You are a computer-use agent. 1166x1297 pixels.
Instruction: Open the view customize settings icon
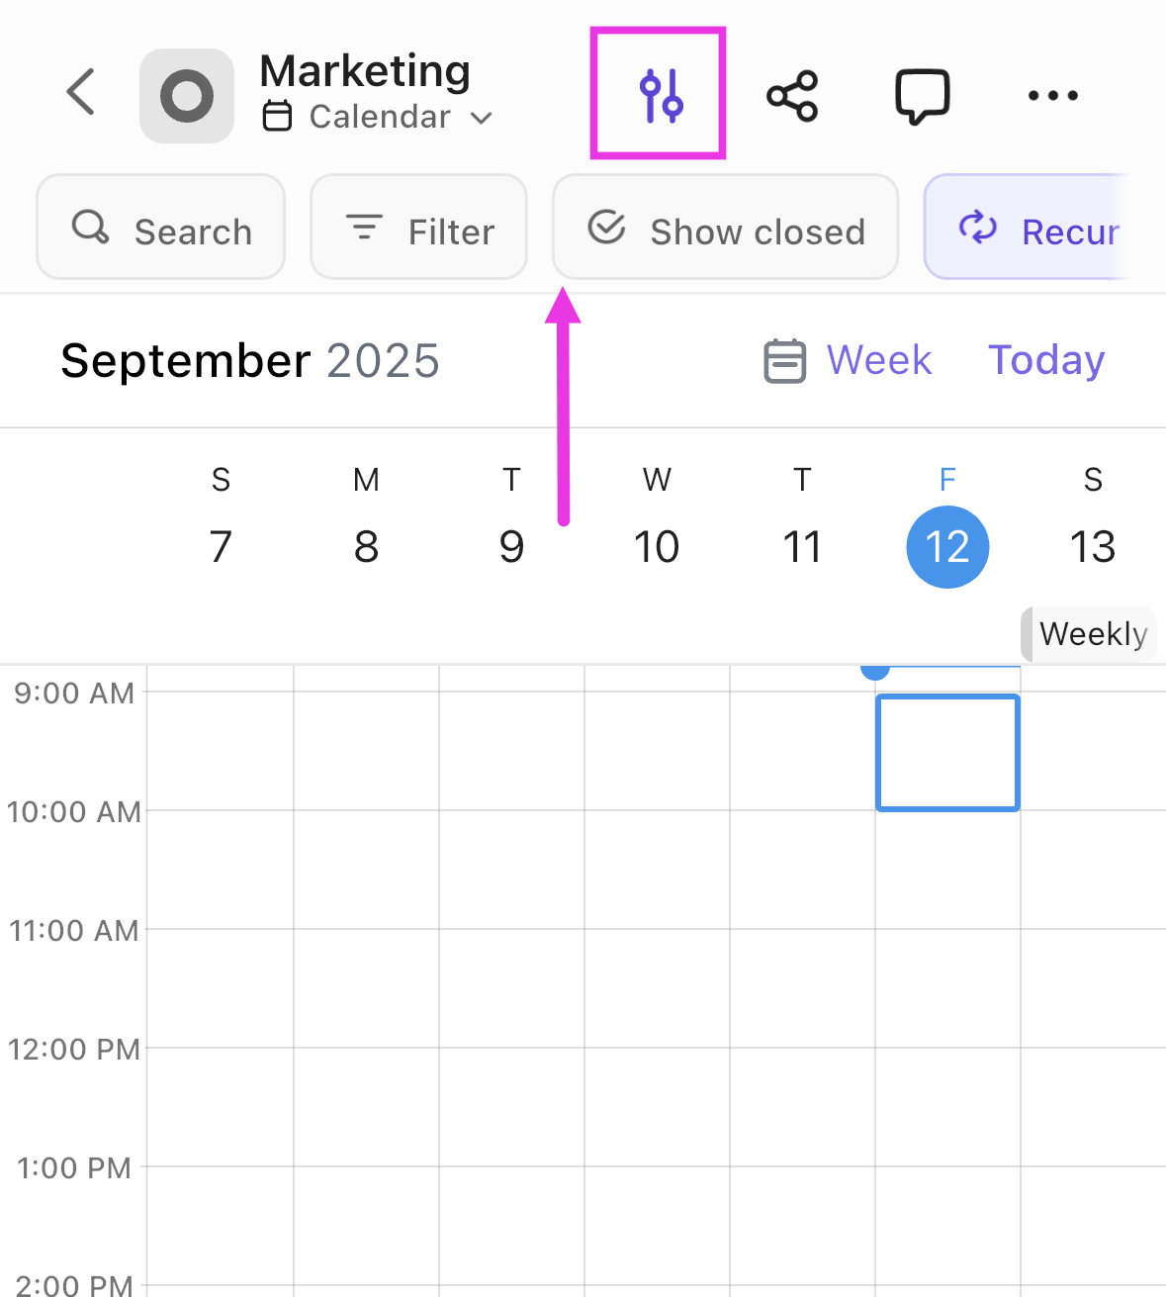coord(657,92)
